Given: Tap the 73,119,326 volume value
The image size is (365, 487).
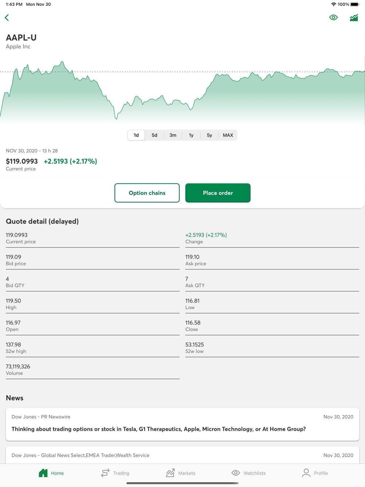Looking at the screenshot, I should click(18, 367).
